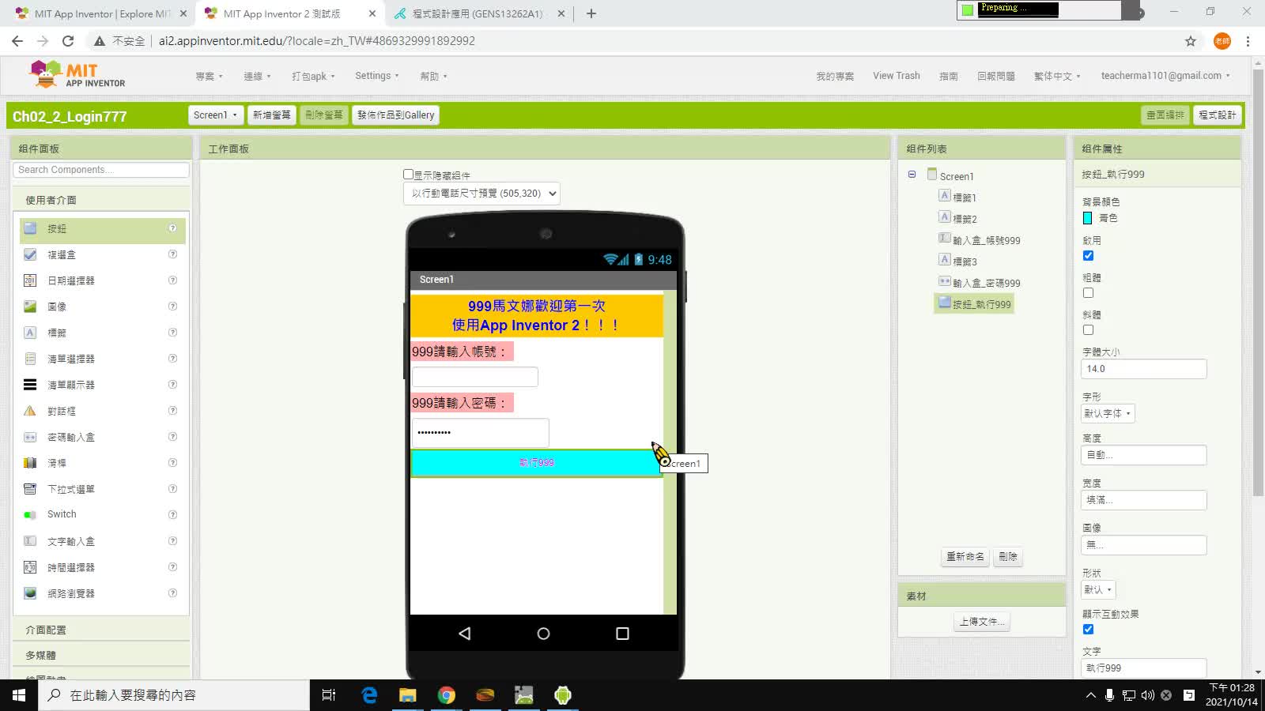Select the Checkbox component icon in palette
This screenshot has width=1265, height=711.
pos(30,254)
